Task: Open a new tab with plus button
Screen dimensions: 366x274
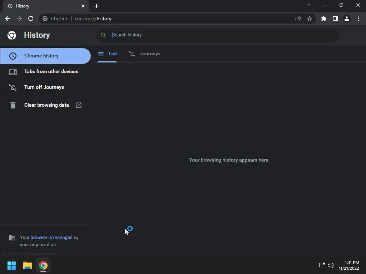Action: pyautogui.click(x=97, y=6)
